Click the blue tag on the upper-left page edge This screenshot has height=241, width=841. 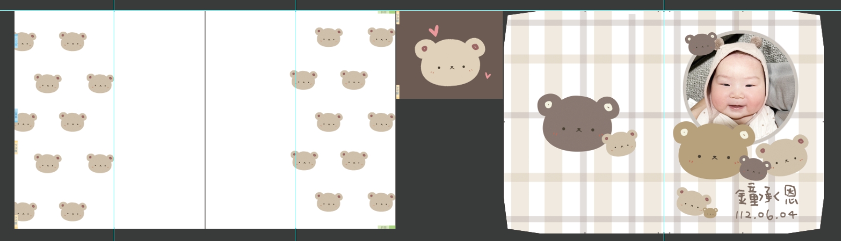click(16, 41)
